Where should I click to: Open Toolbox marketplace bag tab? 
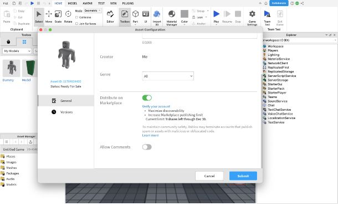[x=8, y=42]
